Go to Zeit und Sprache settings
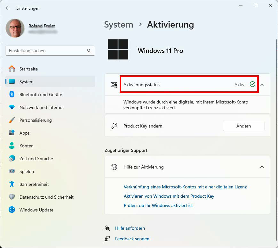The width and height of the screenshot is (278, 248). 36,159
